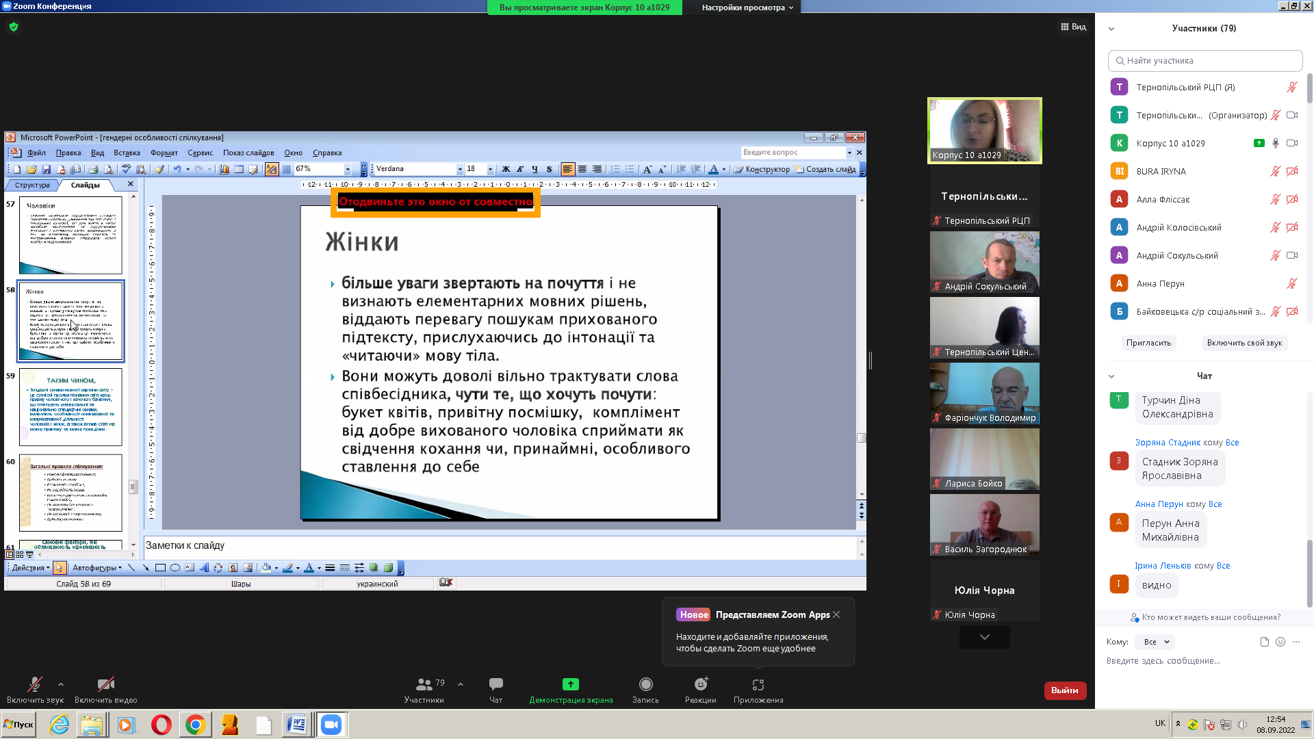The height and width of the screenshot is (739, 1314).
Task: Select the Line drawing tool
Action: 131,567
